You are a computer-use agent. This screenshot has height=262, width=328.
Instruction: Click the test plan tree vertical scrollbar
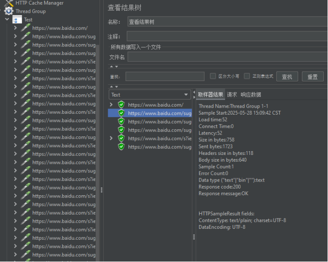(x=97, y=153)
